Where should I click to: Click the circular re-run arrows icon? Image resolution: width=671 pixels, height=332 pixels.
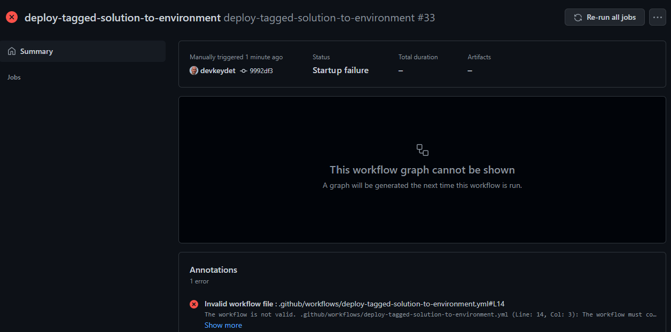(x=578, y=17)
